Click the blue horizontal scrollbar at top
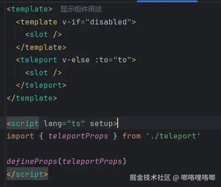The image size is (221, 187). point(167,1)
